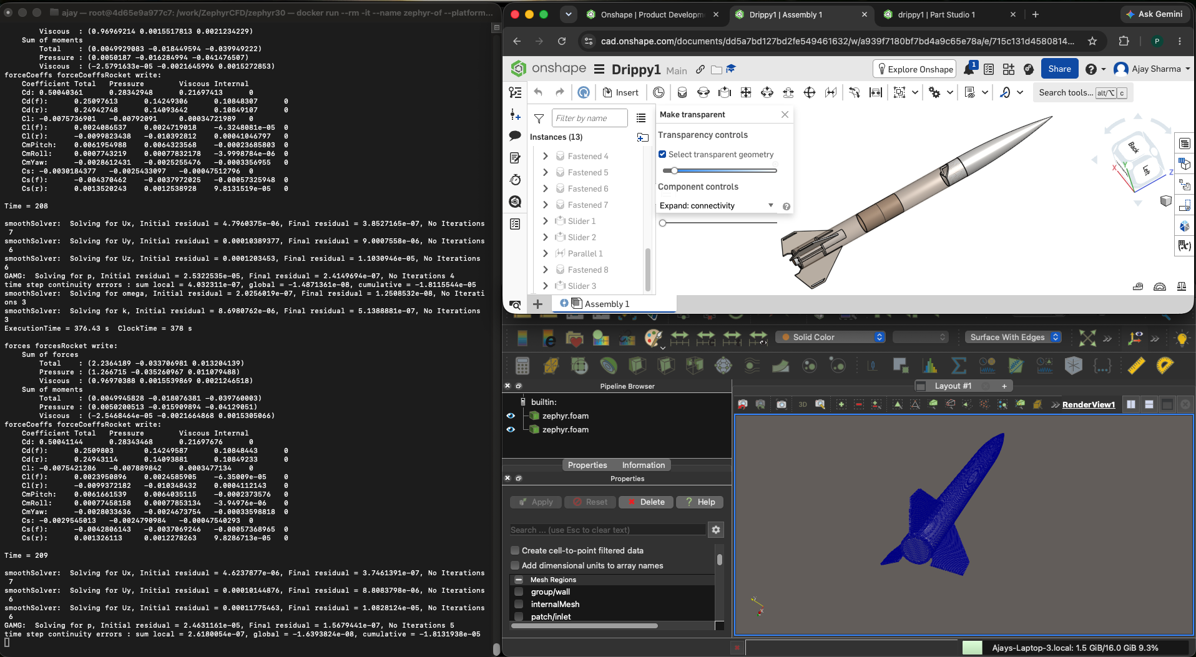Image resolution: width=1196 pixels, height=657 pixels.
Task: Copy the Drippy1 document link icon
Action: (700, 69)
